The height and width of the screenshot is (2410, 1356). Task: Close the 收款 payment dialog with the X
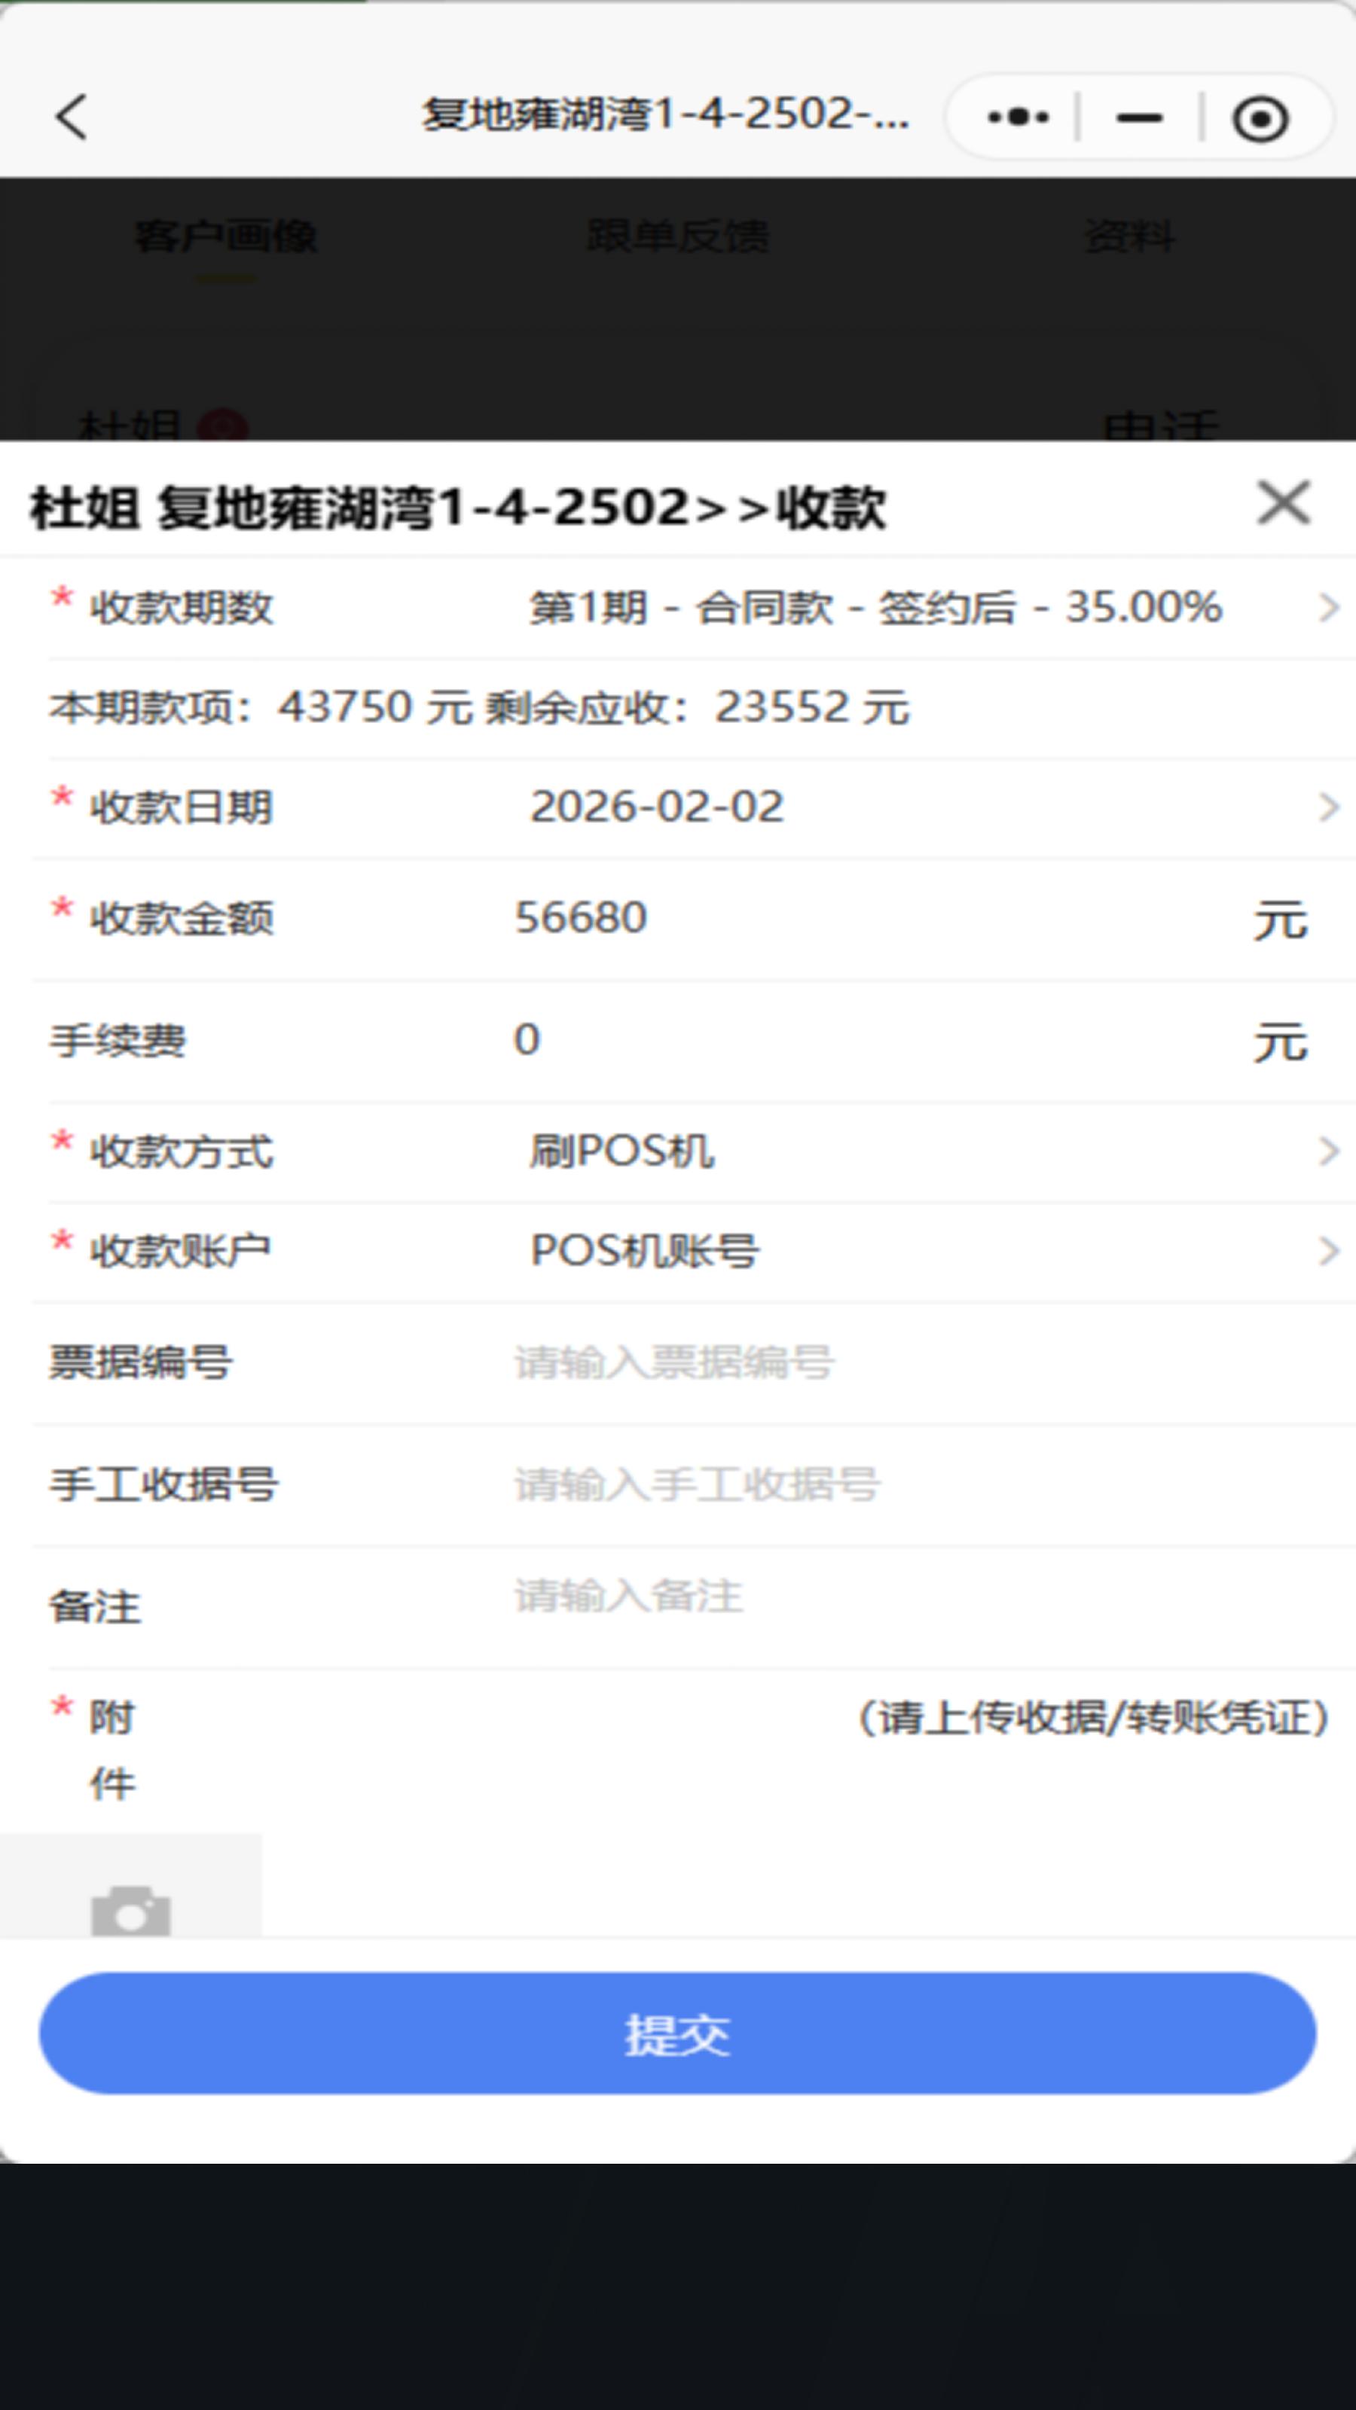(x=1285, y=502)
